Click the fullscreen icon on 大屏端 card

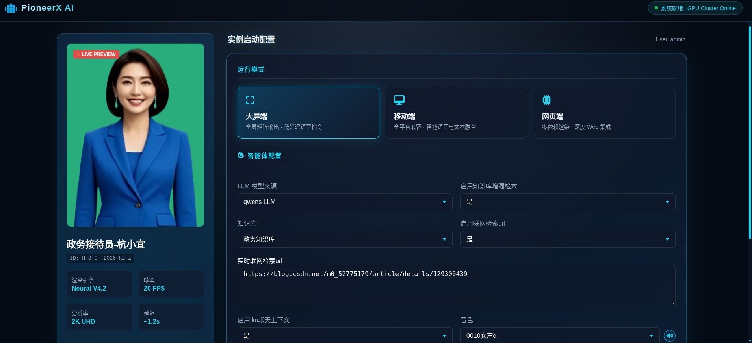250,100
